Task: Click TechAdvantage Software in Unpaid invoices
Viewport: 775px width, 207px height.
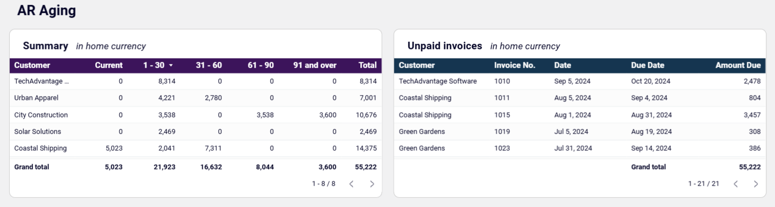Action: [438, 82]
